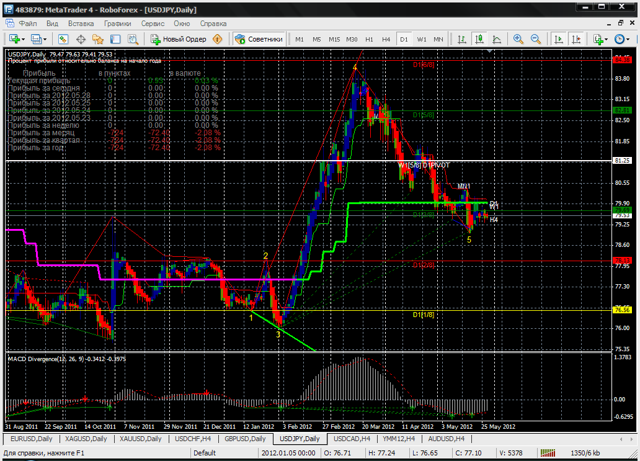
Task: Click the Market Watch icon
Action: [x=63, y=39]
